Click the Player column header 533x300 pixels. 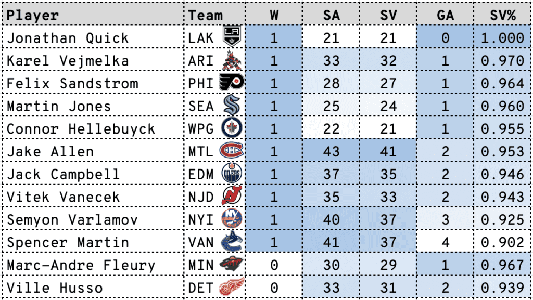pos(33,16)
